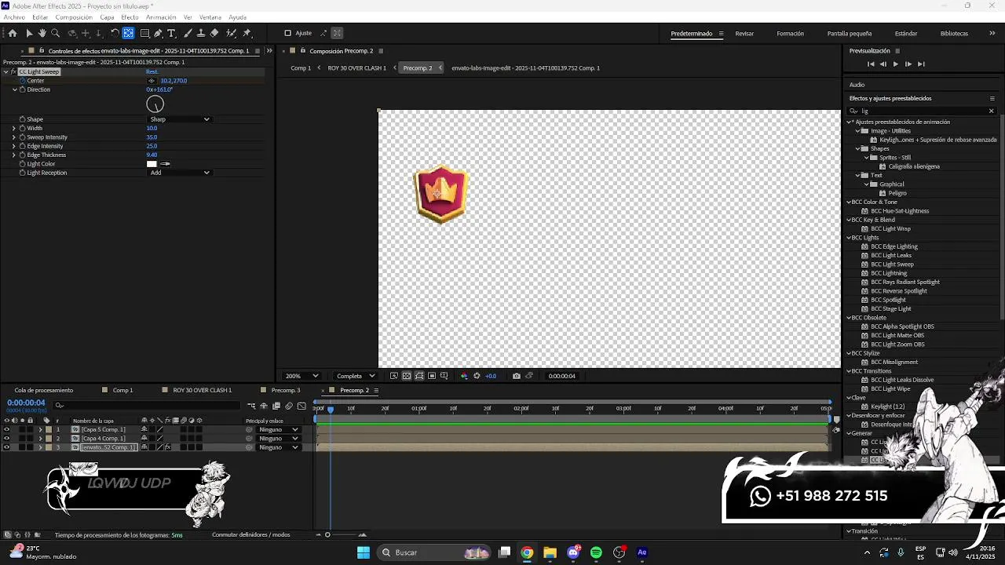Show channel and color management settings

click(x=463, y=376)
